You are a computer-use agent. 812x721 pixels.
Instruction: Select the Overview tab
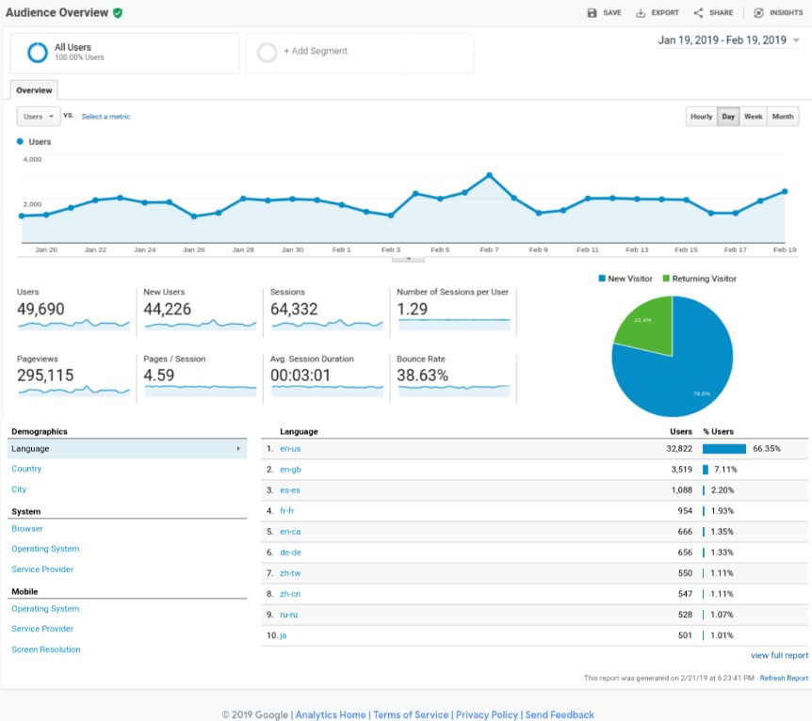(x=34, y=90)
